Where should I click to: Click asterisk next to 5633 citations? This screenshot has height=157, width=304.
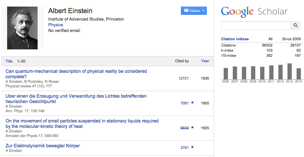tap(192, 128)
